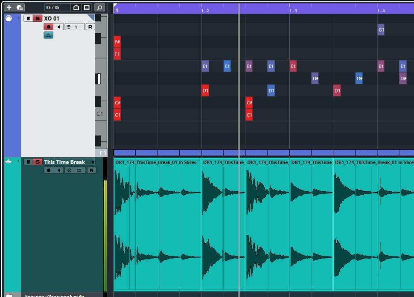414x297 pixels.
Task: Click the search tracks magnifier icon
Action: (99, 7)
